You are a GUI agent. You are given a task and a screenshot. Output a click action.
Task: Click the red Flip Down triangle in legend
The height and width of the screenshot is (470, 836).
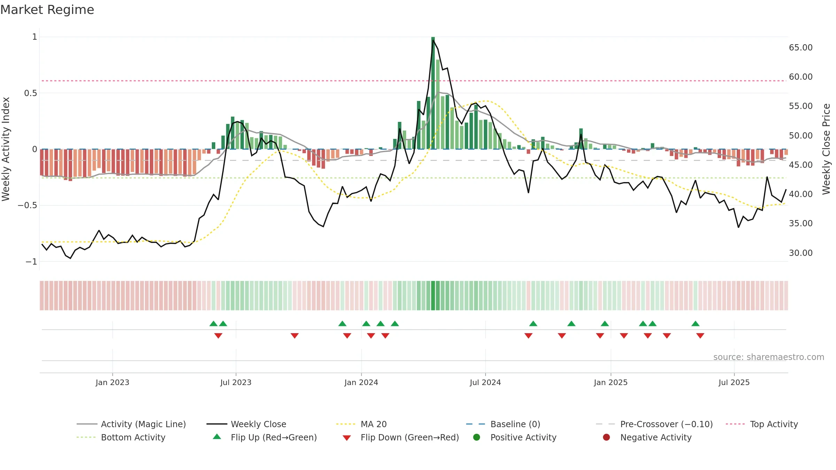coord(347,438)
